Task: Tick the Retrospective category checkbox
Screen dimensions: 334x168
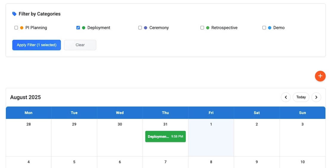Action: 202,28
